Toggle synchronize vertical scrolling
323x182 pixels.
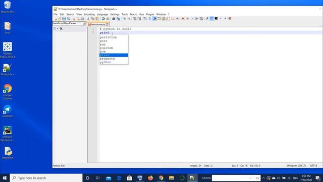coord(135,19)
